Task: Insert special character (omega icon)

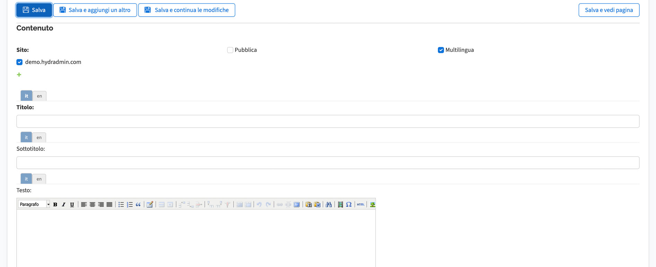Action: click(349, 204)
